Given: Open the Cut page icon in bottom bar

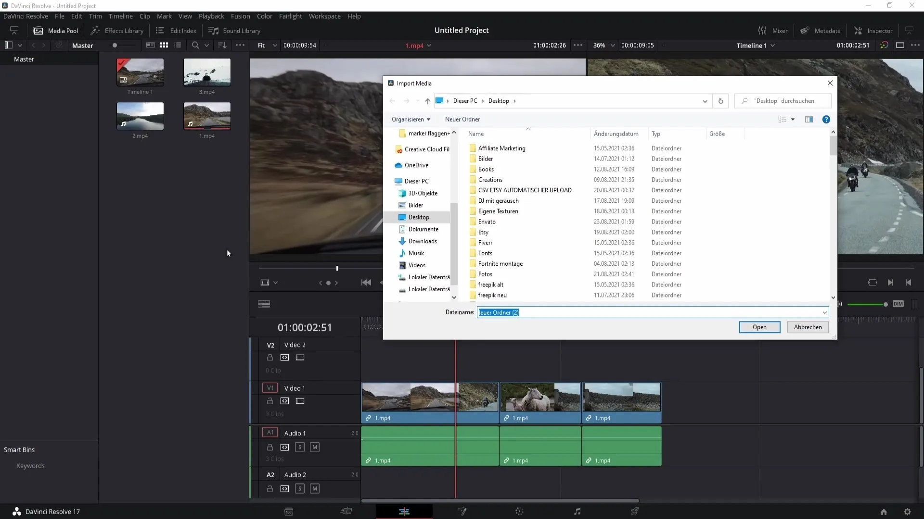Looking at the screenshot, I should point(346,511).
